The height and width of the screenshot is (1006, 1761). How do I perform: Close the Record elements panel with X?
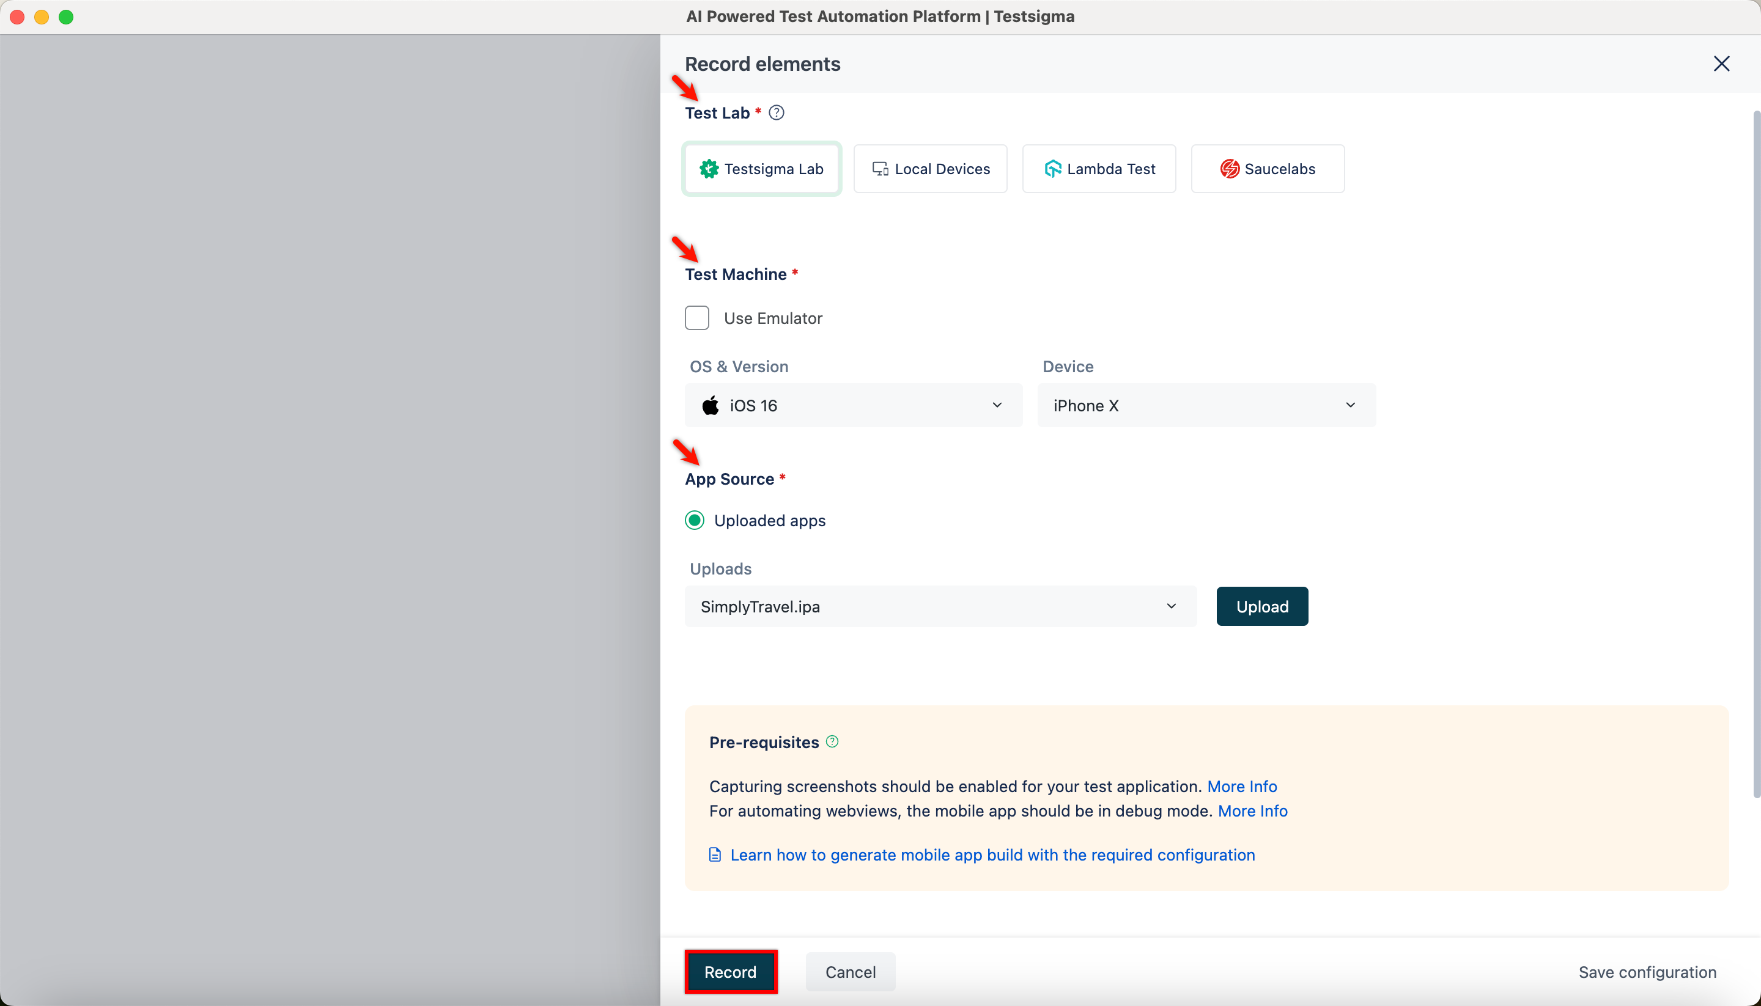click(x=1721, y=64)
